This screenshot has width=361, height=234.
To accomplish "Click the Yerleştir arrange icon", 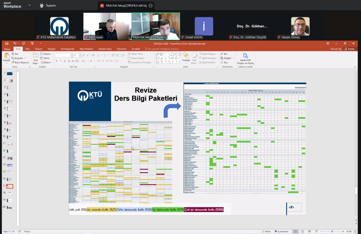I will click(x=186, y=56).
